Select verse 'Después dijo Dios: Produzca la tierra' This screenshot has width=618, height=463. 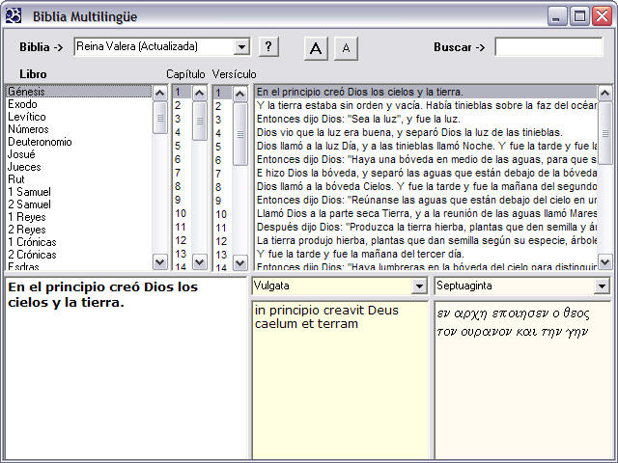point(426,227)
